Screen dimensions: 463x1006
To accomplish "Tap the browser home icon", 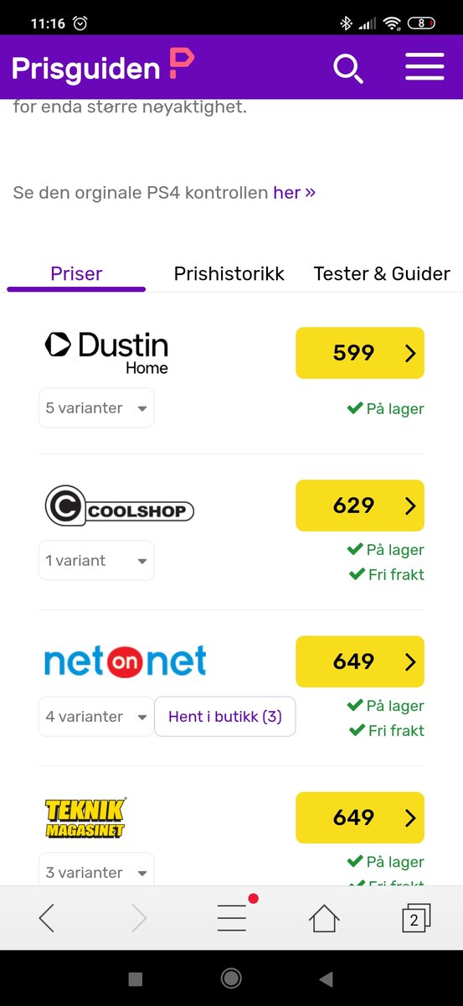I will pos(324,919).
